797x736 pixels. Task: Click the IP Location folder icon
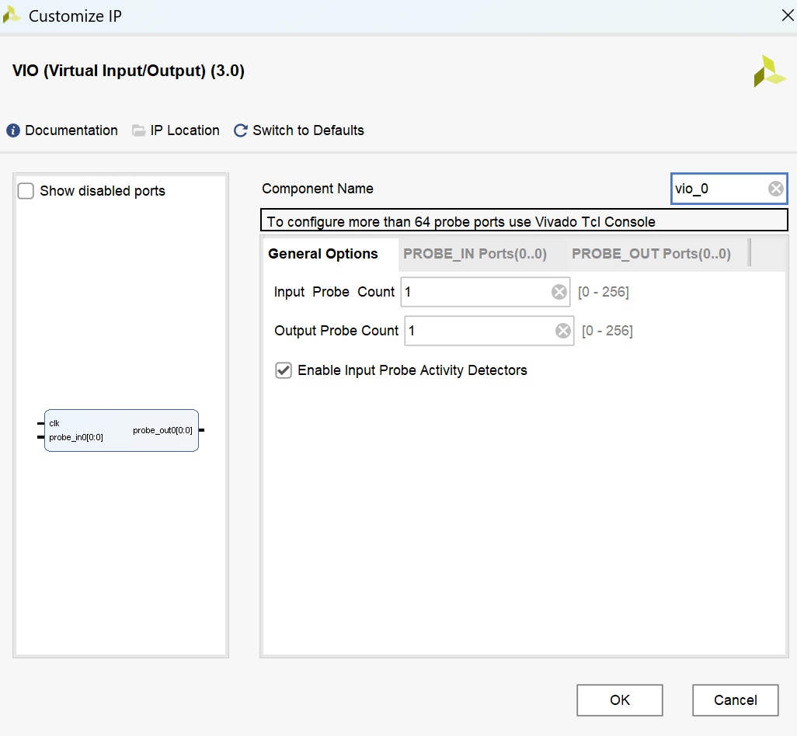[x=139, y=130]
